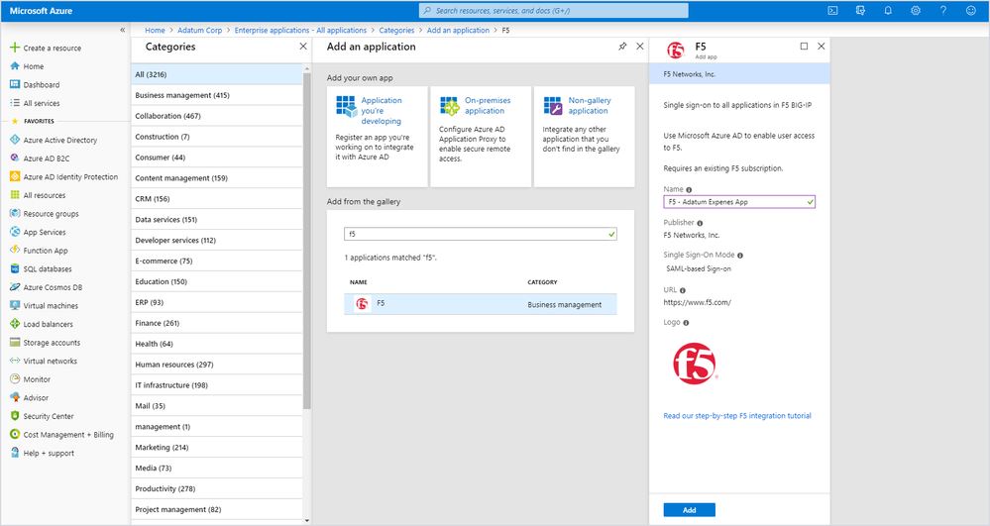Choose Application you're developing tile
The height and width of the screenshot is (526, 990).
[377, 137]
